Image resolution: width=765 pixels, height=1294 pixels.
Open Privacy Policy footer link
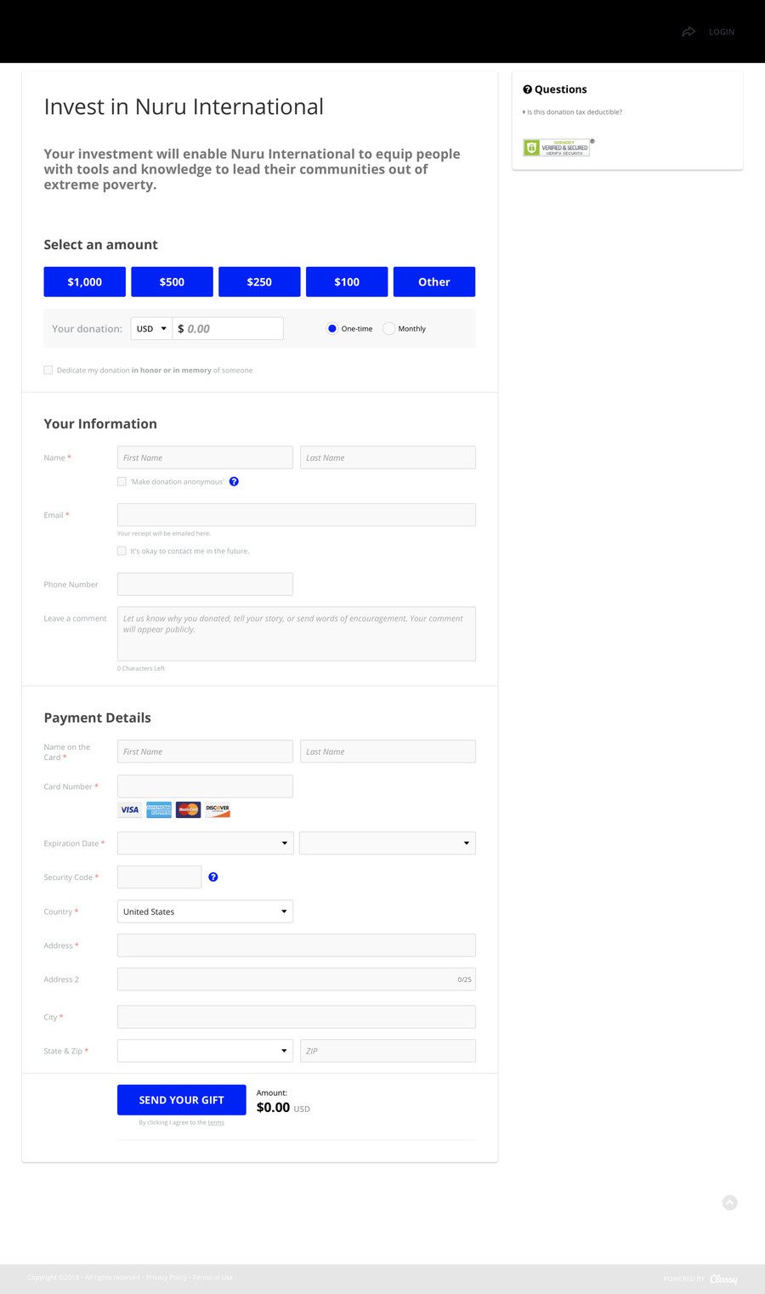tap(166, 1277)
